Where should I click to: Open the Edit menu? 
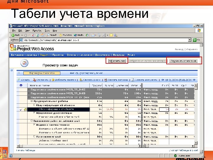(20, 31)
